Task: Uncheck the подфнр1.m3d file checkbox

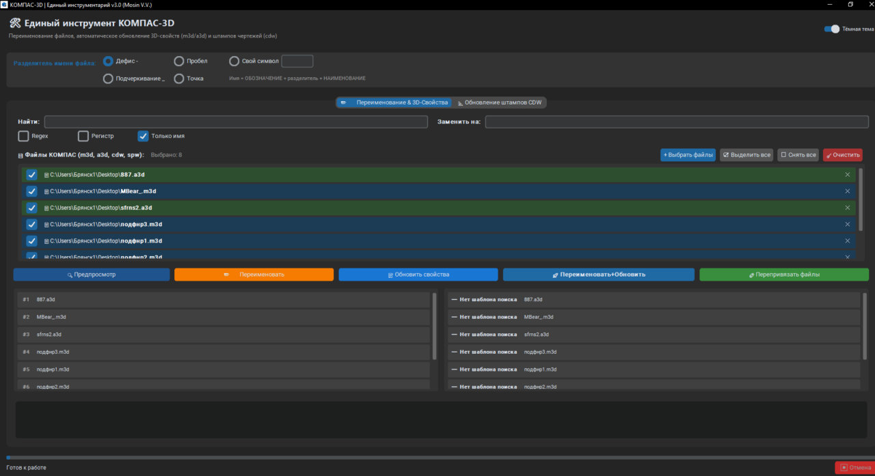Action: (31, 240)
